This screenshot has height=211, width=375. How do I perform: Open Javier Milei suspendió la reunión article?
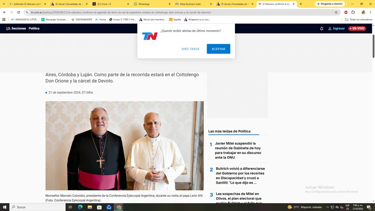238,150
